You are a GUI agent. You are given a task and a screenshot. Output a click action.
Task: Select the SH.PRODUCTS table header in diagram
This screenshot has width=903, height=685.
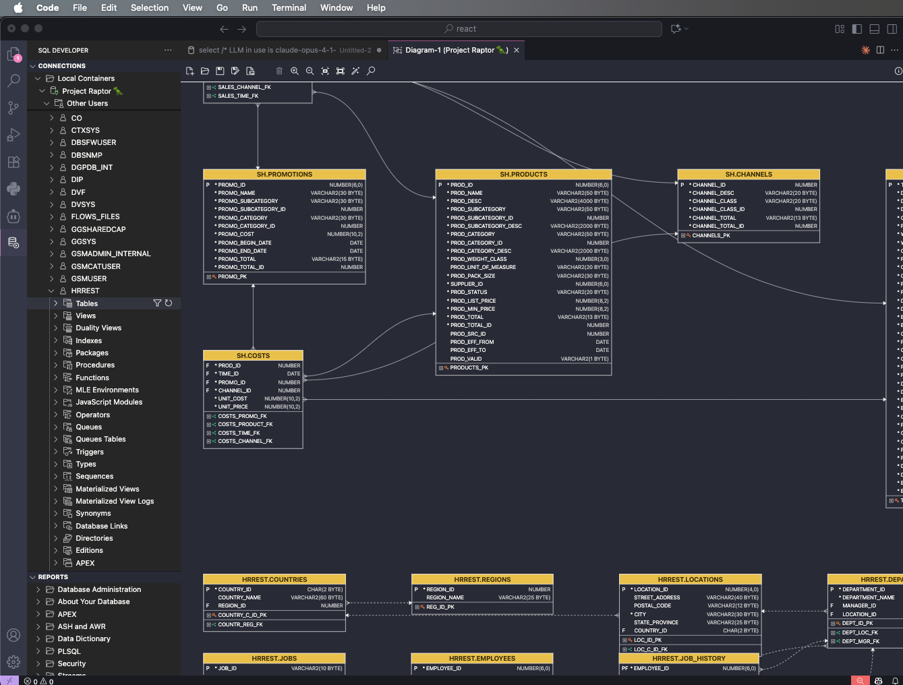pos(523,175)
